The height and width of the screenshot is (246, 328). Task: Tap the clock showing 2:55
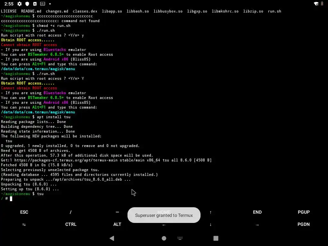pyautogui.click(x=9, y=4)
